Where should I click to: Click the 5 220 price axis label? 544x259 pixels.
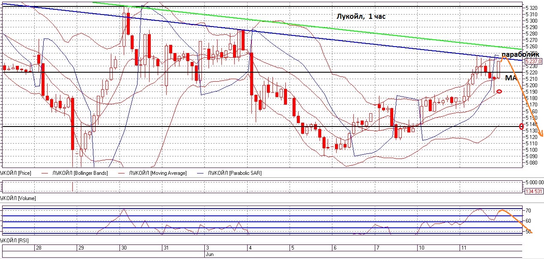tap(532, 72)
